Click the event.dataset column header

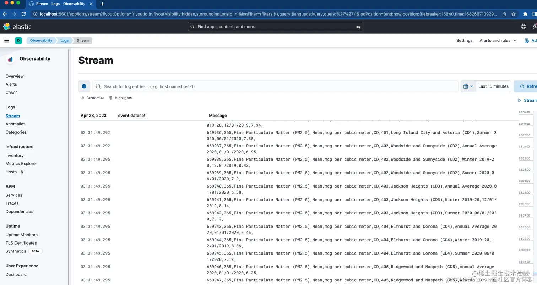pyautogui.click(x=132, y=116)
